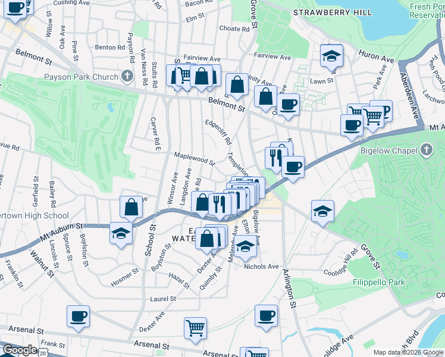This screenshot has width=445, height=357.
Task: Click the Hazel St street label
Action: click(179, 280)
